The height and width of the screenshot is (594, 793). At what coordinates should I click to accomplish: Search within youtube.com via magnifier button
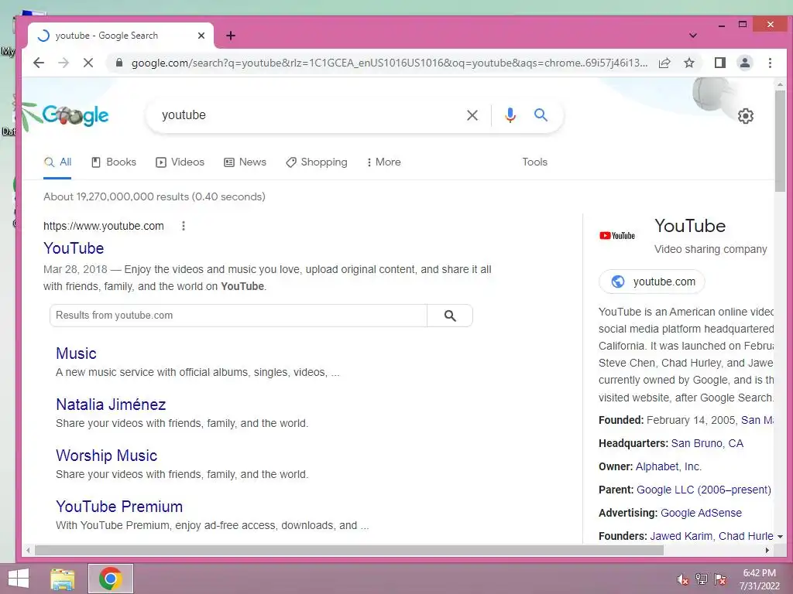(450, 316)
